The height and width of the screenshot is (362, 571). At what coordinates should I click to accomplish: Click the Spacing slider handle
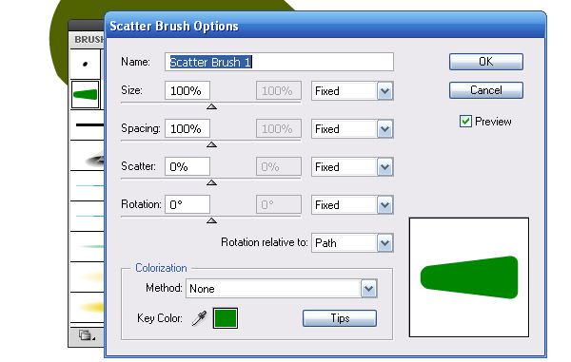[x=211, y=144]
